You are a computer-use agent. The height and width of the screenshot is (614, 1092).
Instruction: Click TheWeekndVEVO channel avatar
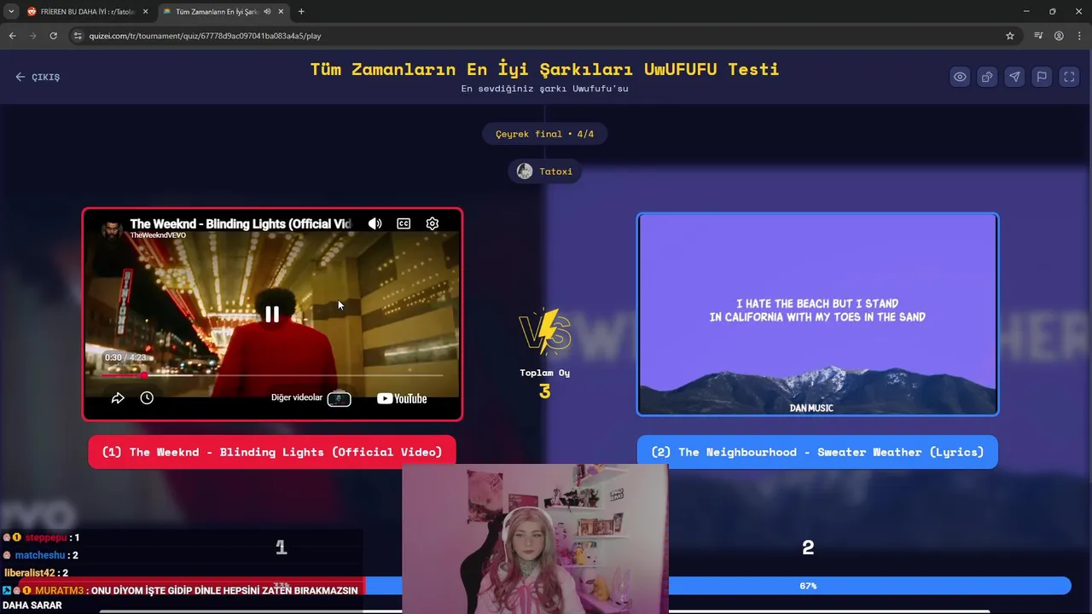[112, 229]
